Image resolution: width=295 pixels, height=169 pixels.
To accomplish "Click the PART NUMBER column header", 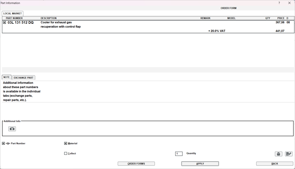I will pyautogui.click(x=14, y=18).
